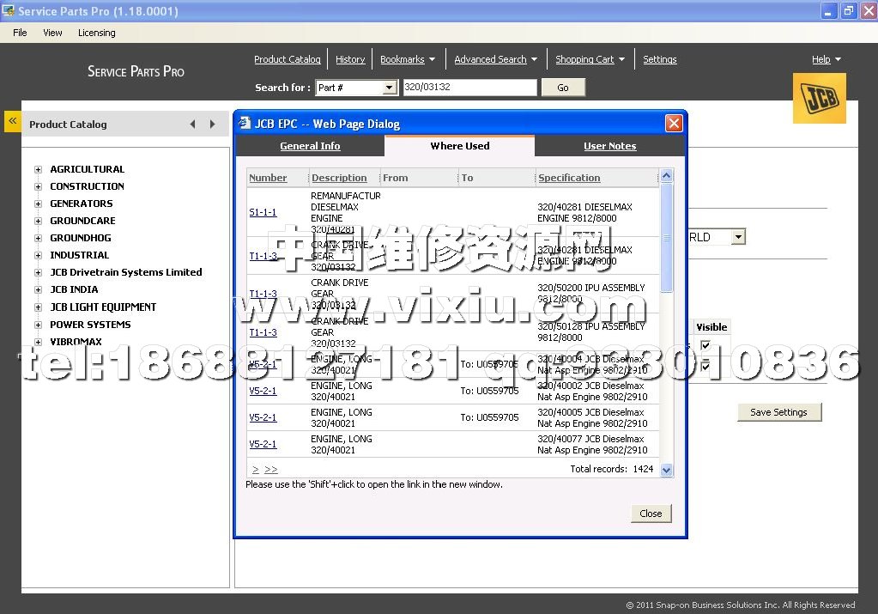The height and width of the screenshot is (614, 878).
Task: Toggle the second Visible checkbox
Action: pyautogui.click(x=705, y=367)
